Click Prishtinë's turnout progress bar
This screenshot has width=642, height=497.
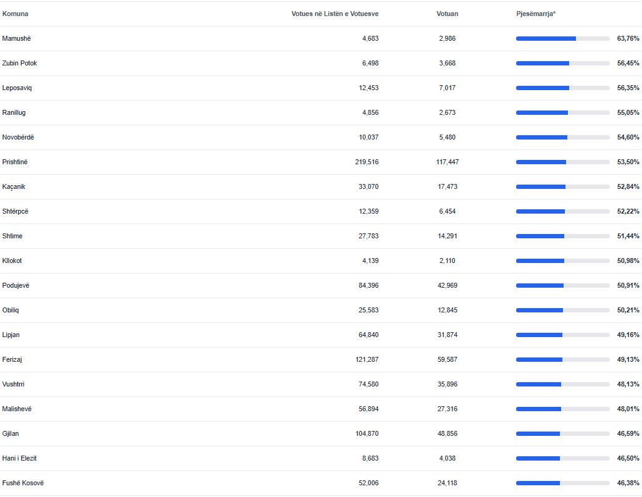[x=562, y=162]
